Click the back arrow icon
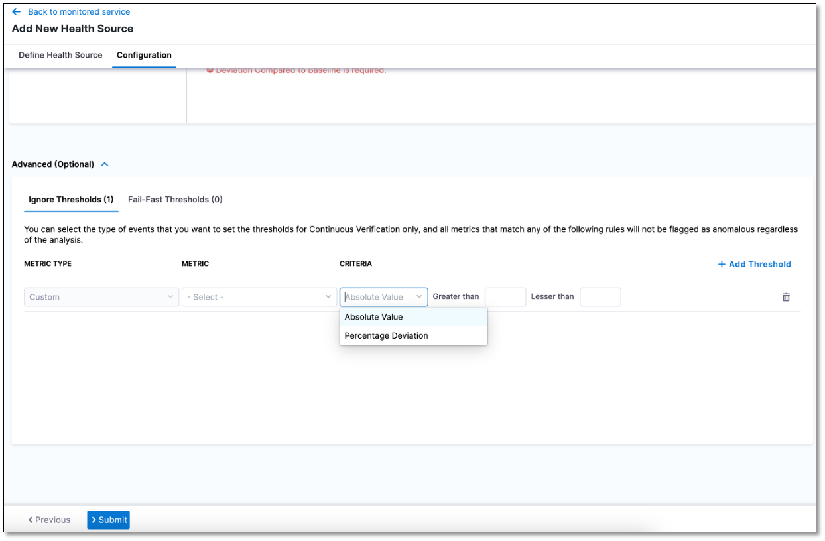Screen dimensions: 825x541 click(x=17, y=12)
